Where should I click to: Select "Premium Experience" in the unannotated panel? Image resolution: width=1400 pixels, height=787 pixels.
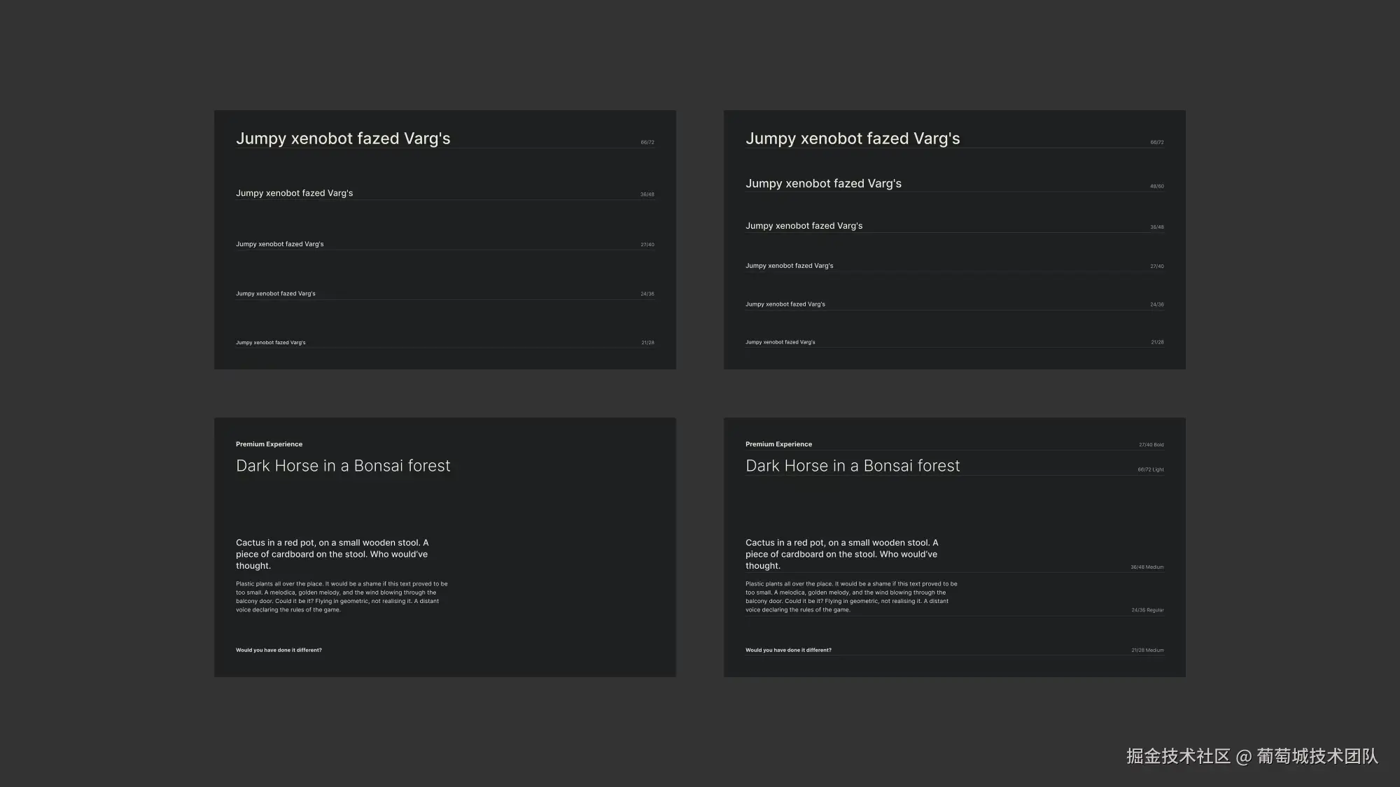(269, 444)
